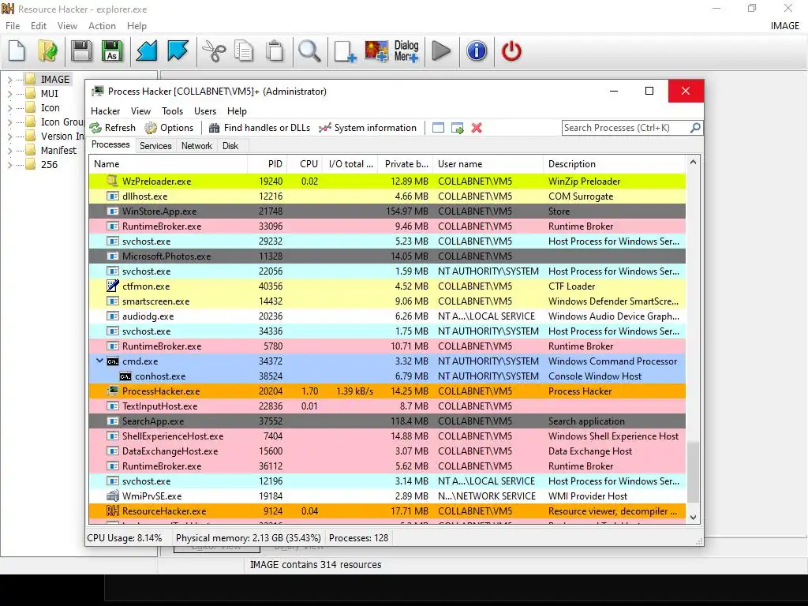Sort by the Private bytes column header
The width and height of the screenshot is (808, 606).
click(x=405, y=164)
